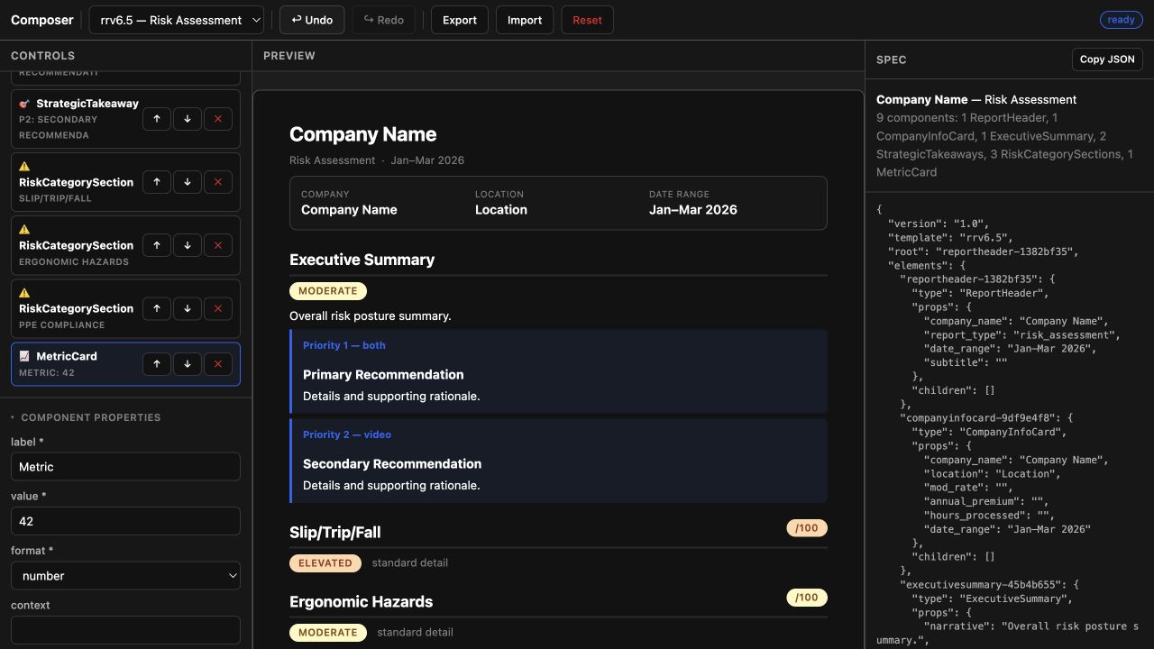1154x649 pixels.
Task: Click the Composer app title
Action: (x=42, y=20)
